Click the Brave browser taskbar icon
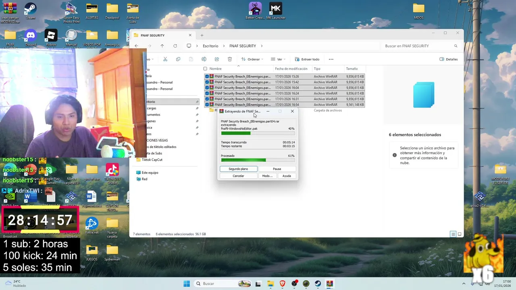This screenshot has height=290, width=516. coord(282,284)
